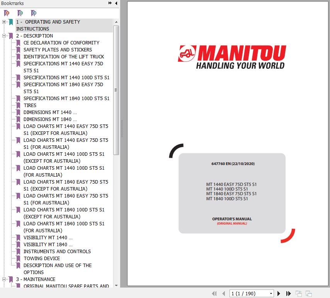The height and width of the screenshot is (298, 330).
Task: Open Specifications MT 1440 100D ST5 S1 bookmark
Action: coord(66,77)
